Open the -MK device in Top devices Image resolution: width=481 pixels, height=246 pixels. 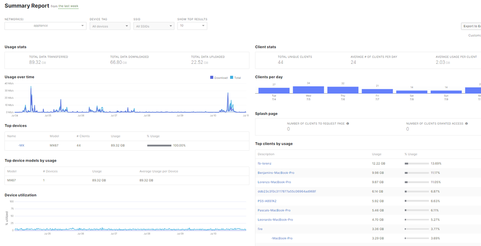point(21,145)
